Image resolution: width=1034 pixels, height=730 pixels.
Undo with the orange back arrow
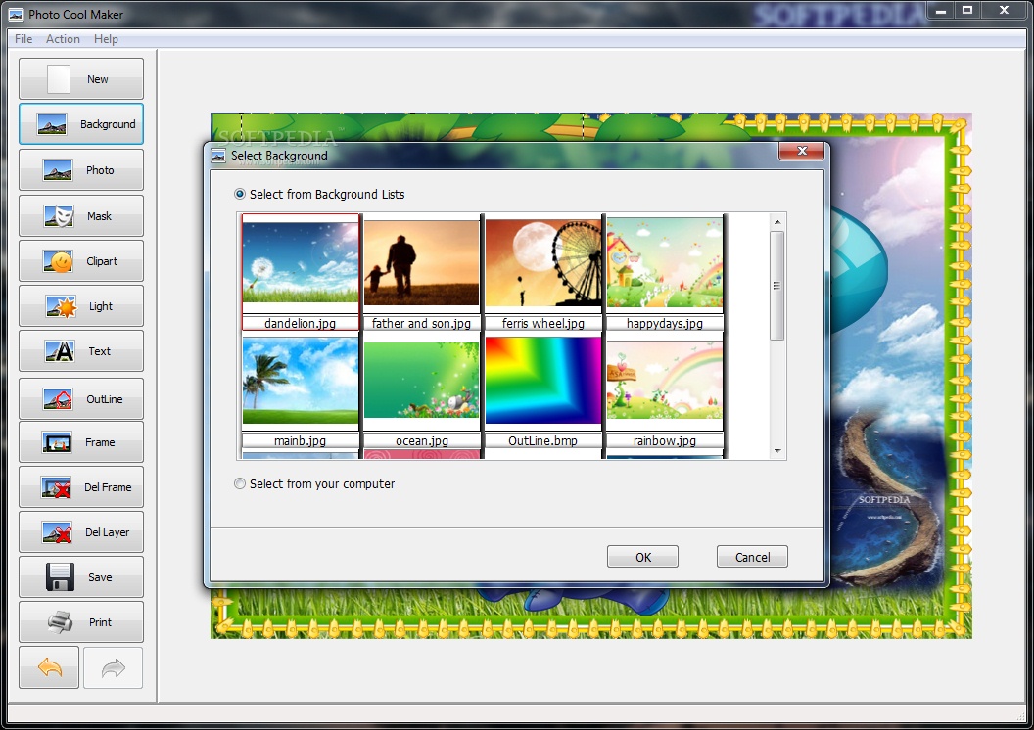coord(50,667)
